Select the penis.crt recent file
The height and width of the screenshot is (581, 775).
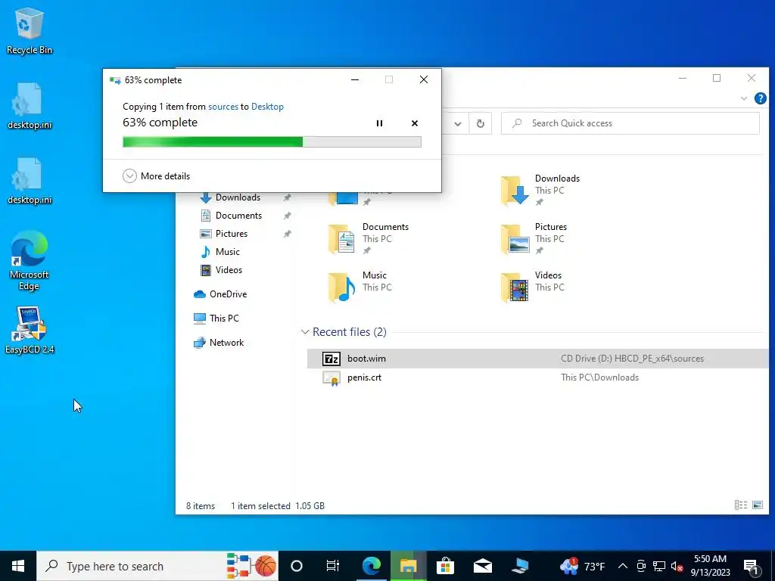pyautogui.click(x=538, y=377)
